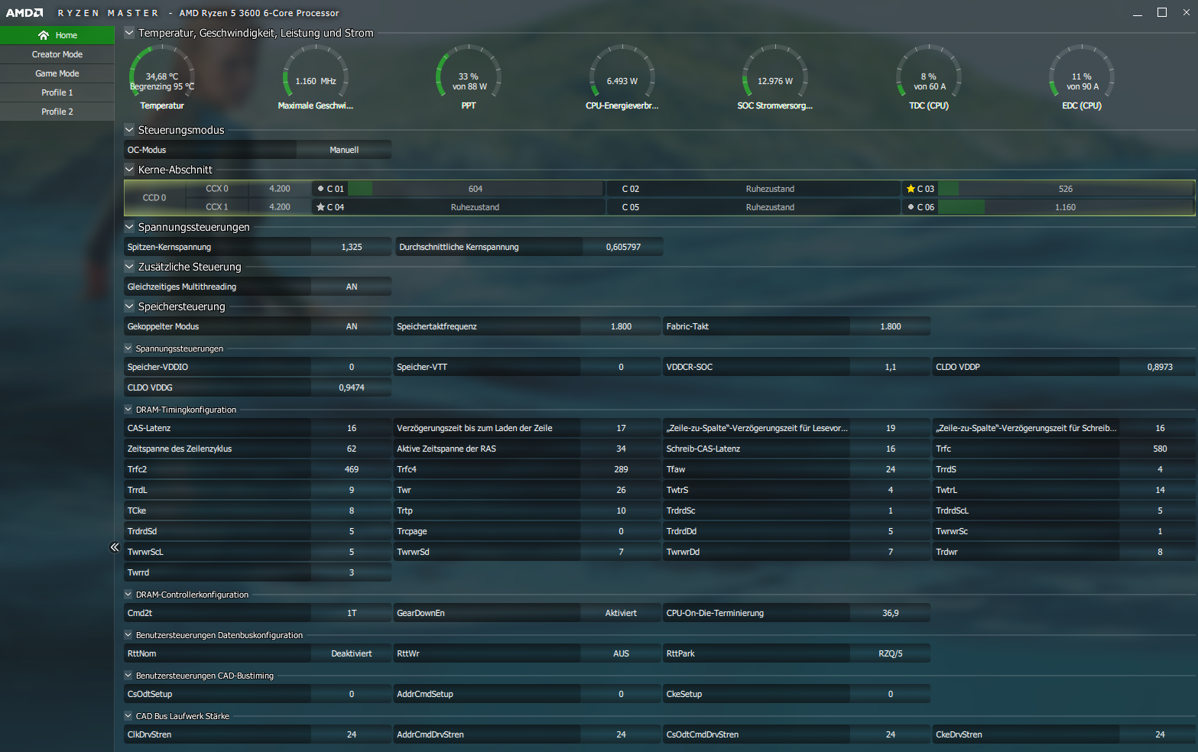The width and height of the screenshot is (1198, 752).
Task: Click the OC-Modus value Manuell
Action: click(344, 150)
